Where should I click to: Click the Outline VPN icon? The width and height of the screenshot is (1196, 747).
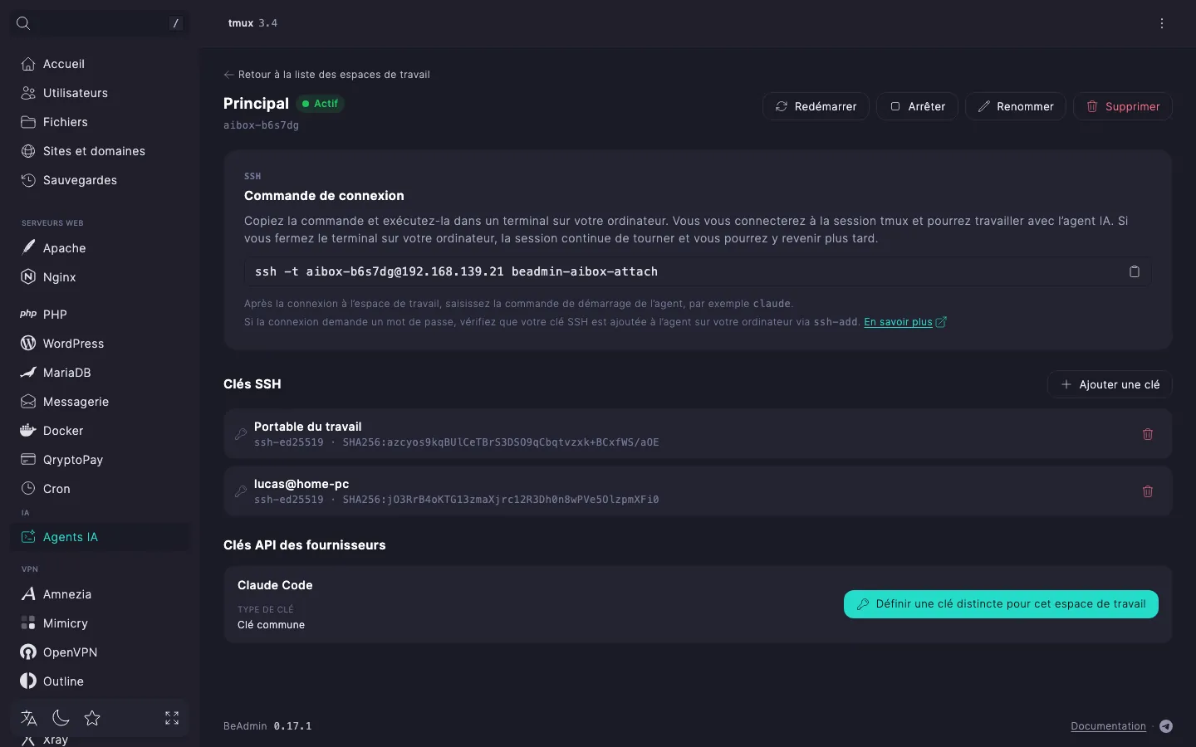coord(28,681)
